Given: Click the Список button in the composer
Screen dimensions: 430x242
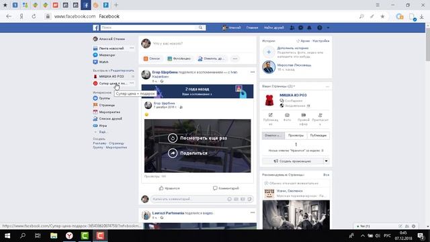Looking at the screenshot, I should pyautogui.click(x=152, y=58).
